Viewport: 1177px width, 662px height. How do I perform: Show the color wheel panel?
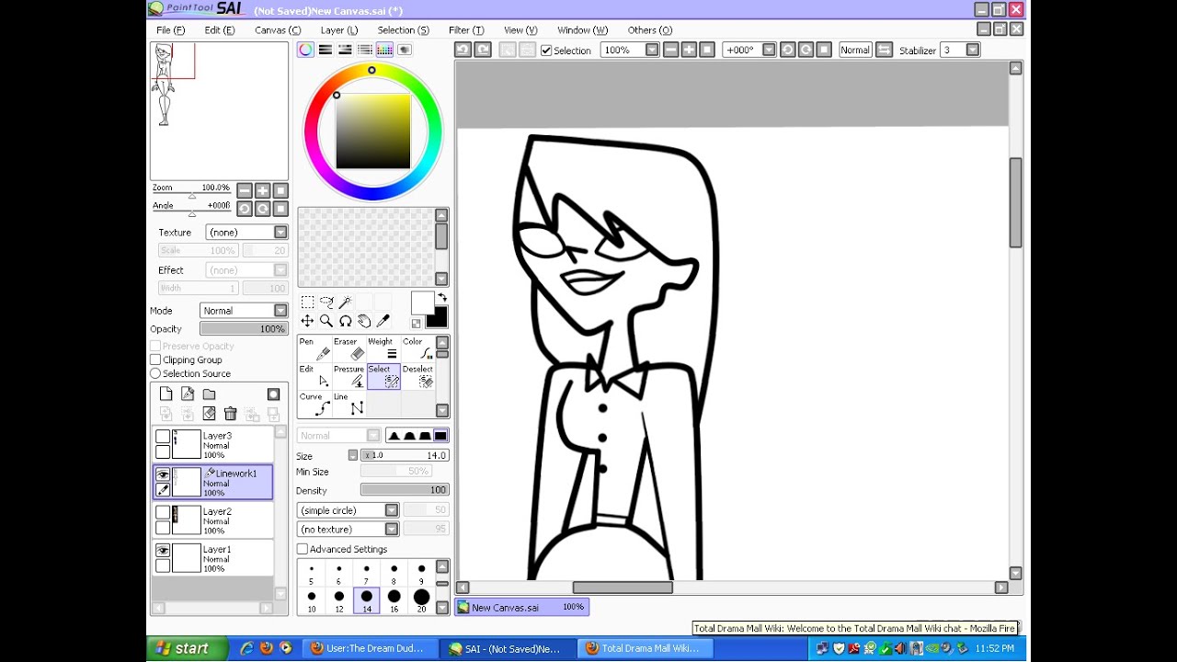[x=305, y=50]
